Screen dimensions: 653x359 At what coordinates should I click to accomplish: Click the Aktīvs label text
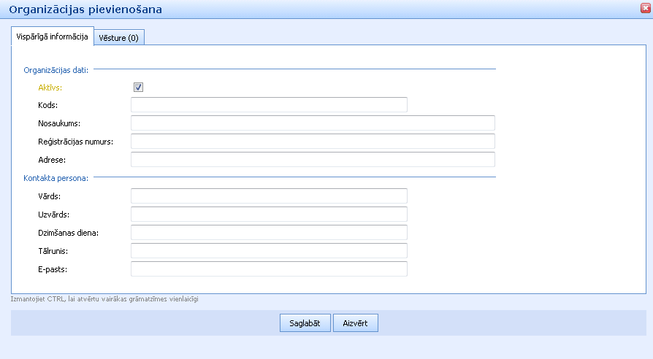click(50, 88)
